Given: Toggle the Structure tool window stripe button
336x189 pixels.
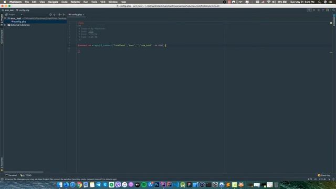Looking at the screenshot, I should (2, 37).
